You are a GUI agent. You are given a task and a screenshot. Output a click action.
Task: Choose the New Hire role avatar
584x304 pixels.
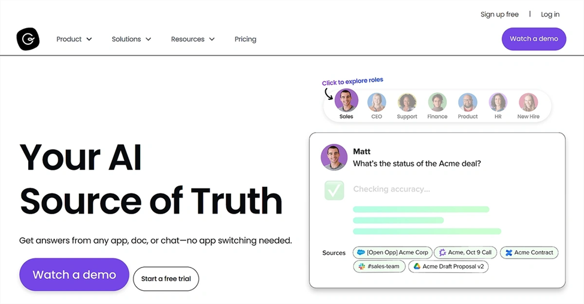tap(528, 102)
